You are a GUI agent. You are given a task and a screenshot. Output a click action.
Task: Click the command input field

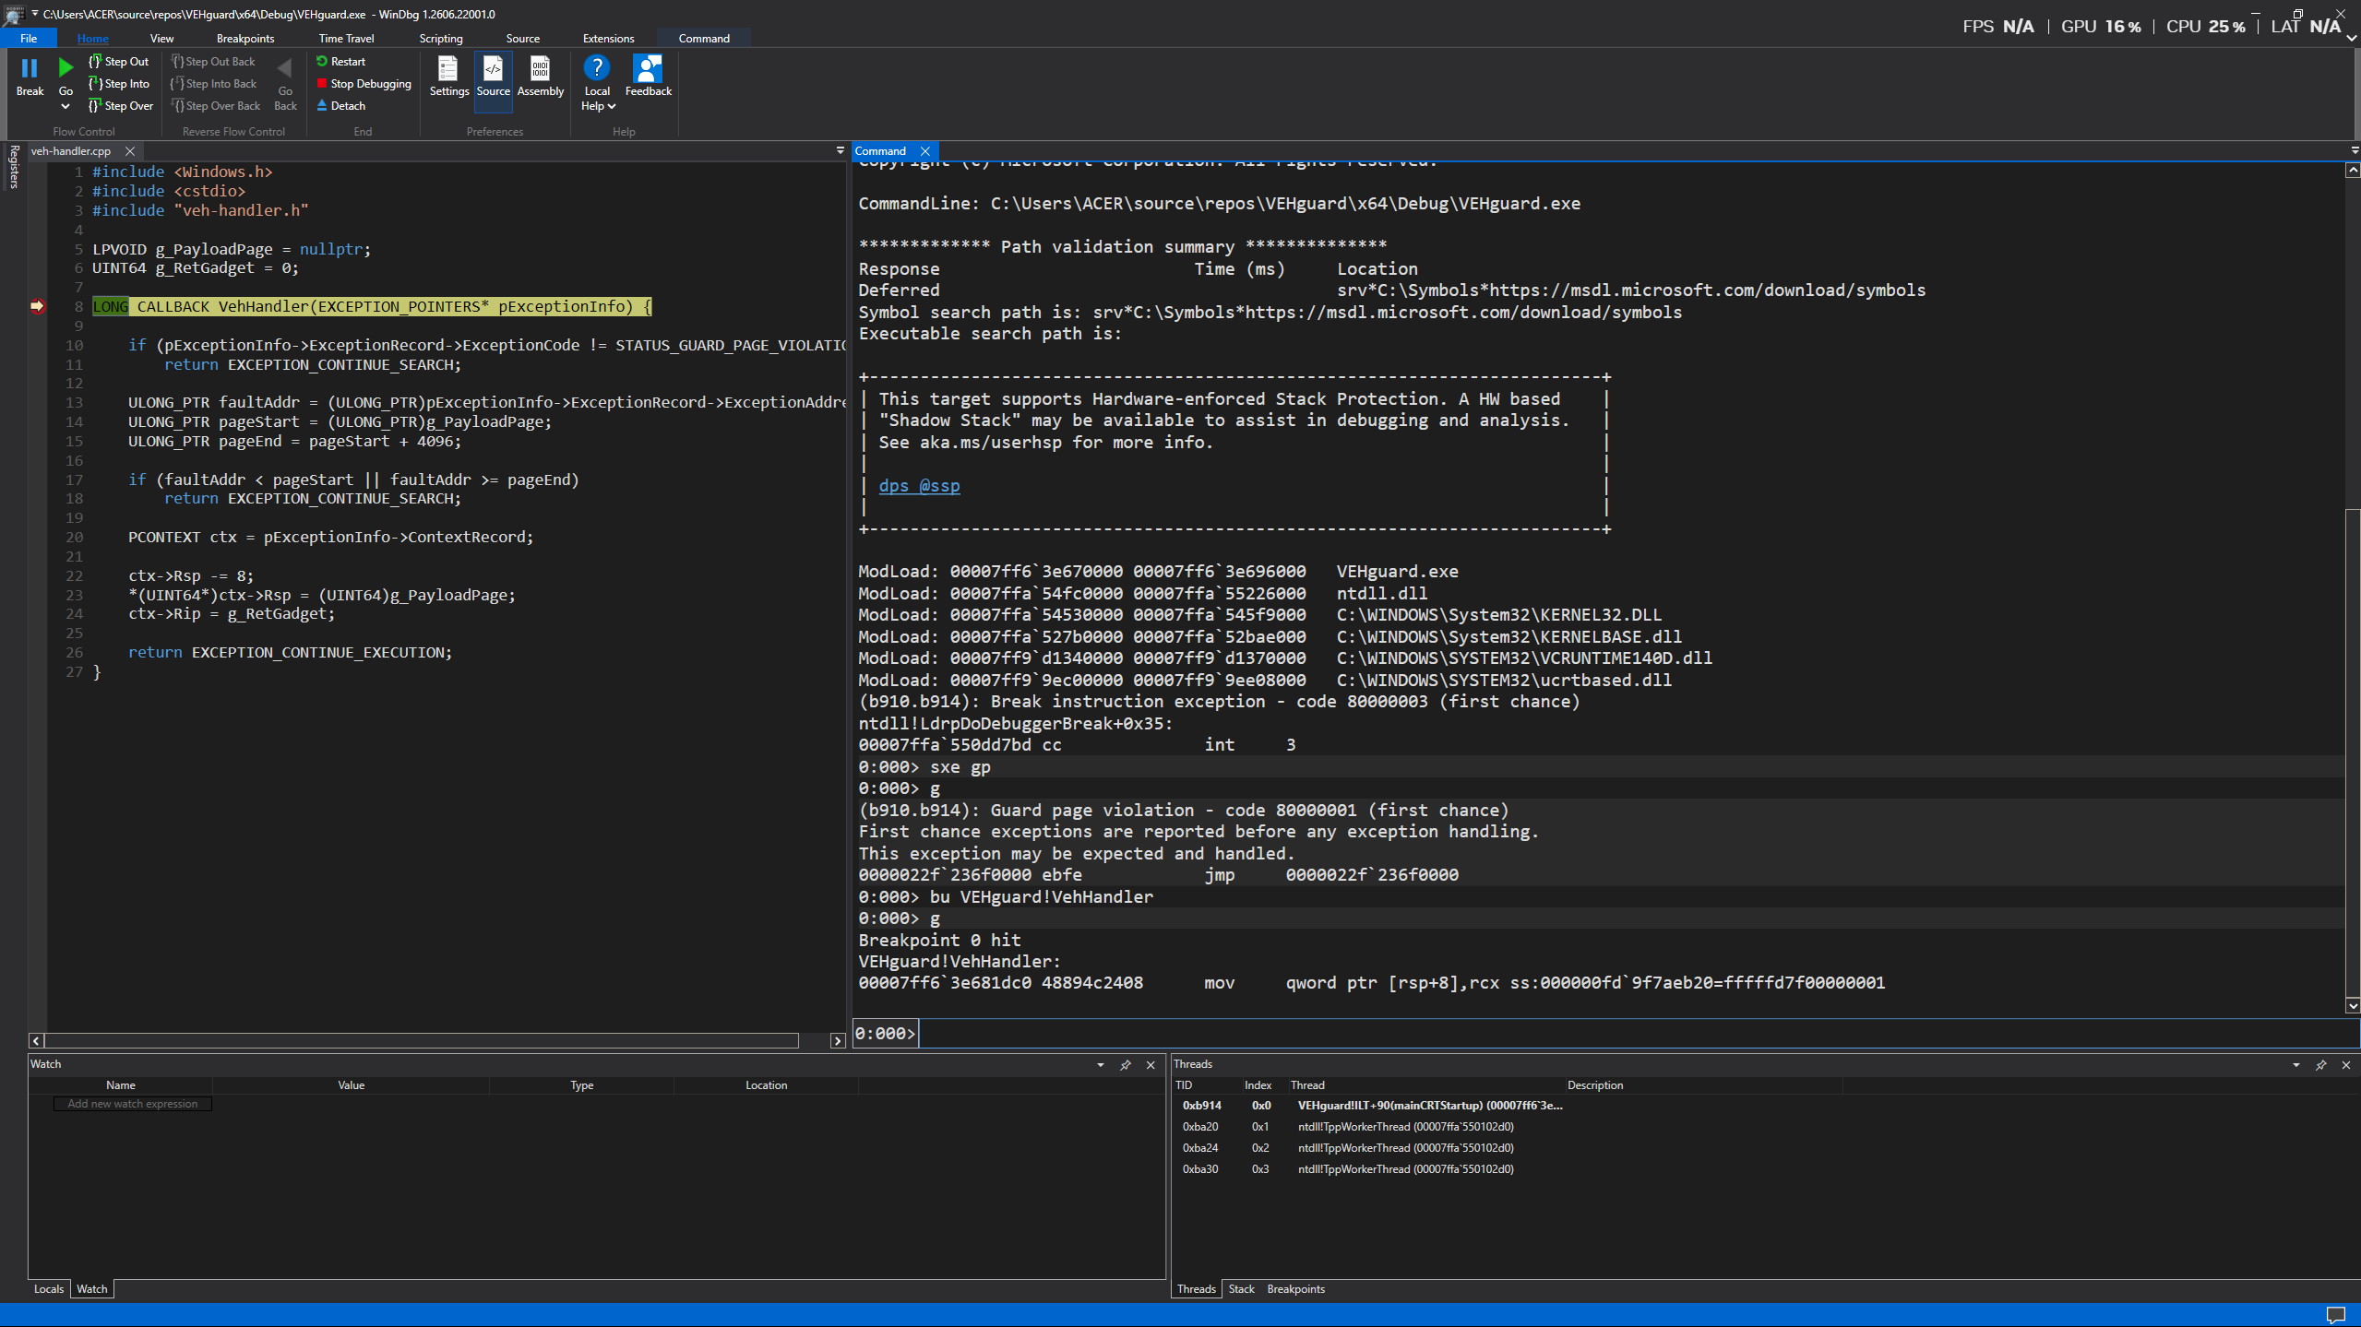coord(1638,1034)
